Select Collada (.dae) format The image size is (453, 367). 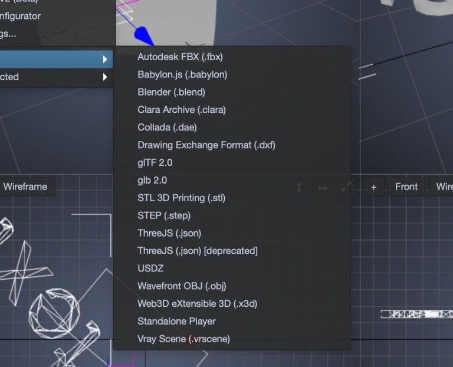pos(167,127)
